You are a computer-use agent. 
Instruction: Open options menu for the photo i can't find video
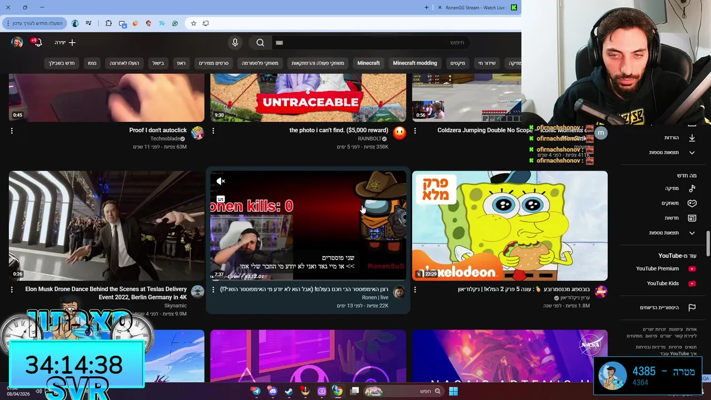[213, 131]
